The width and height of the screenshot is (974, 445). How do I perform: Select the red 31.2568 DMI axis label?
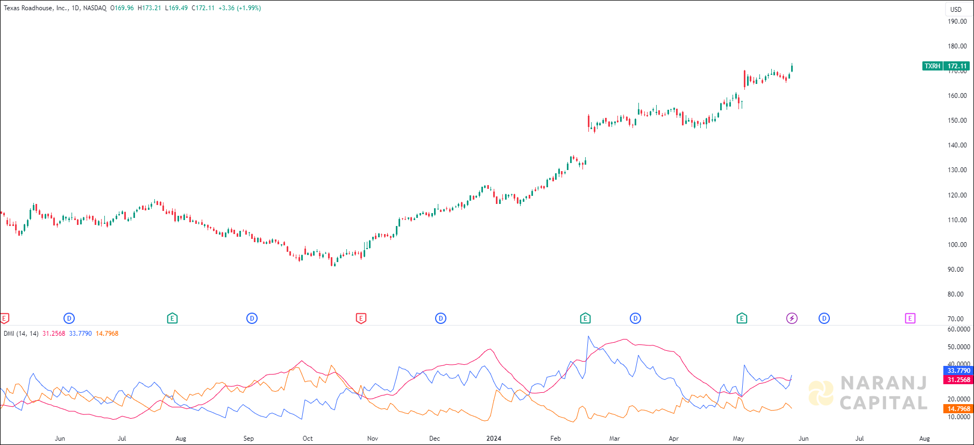958,380
